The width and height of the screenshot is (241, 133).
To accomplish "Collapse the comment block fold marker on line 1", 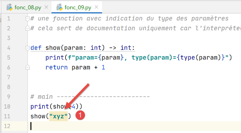I will 28,19.
